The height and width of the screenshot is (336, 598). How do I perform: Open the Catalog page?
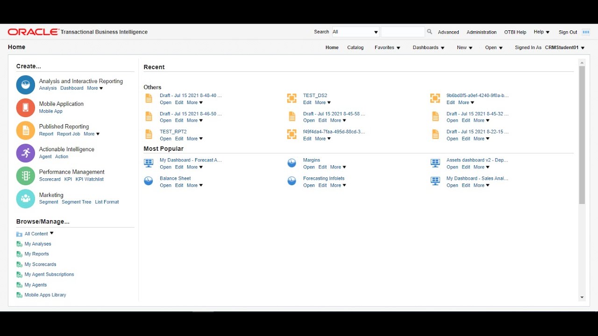[x=356, y=48]
